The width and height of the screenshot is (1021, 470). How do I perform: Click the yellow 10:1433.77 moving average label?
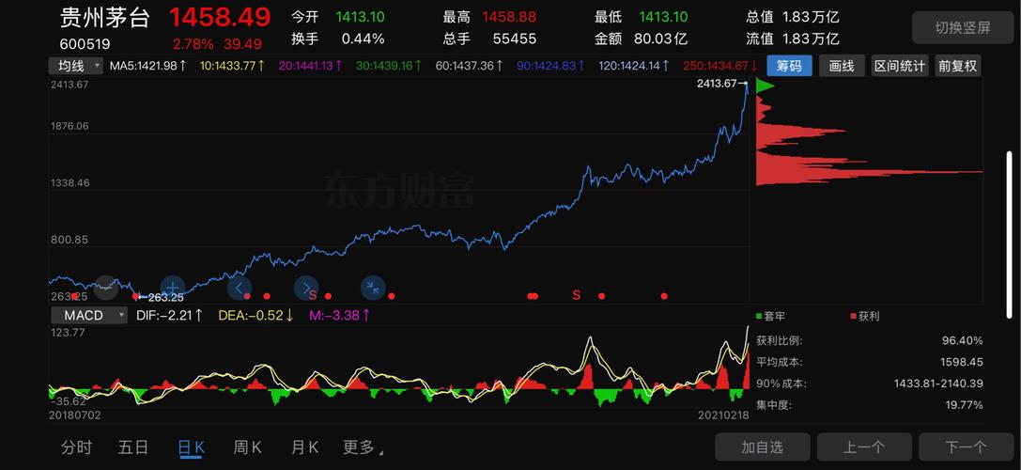pos(232,66)
